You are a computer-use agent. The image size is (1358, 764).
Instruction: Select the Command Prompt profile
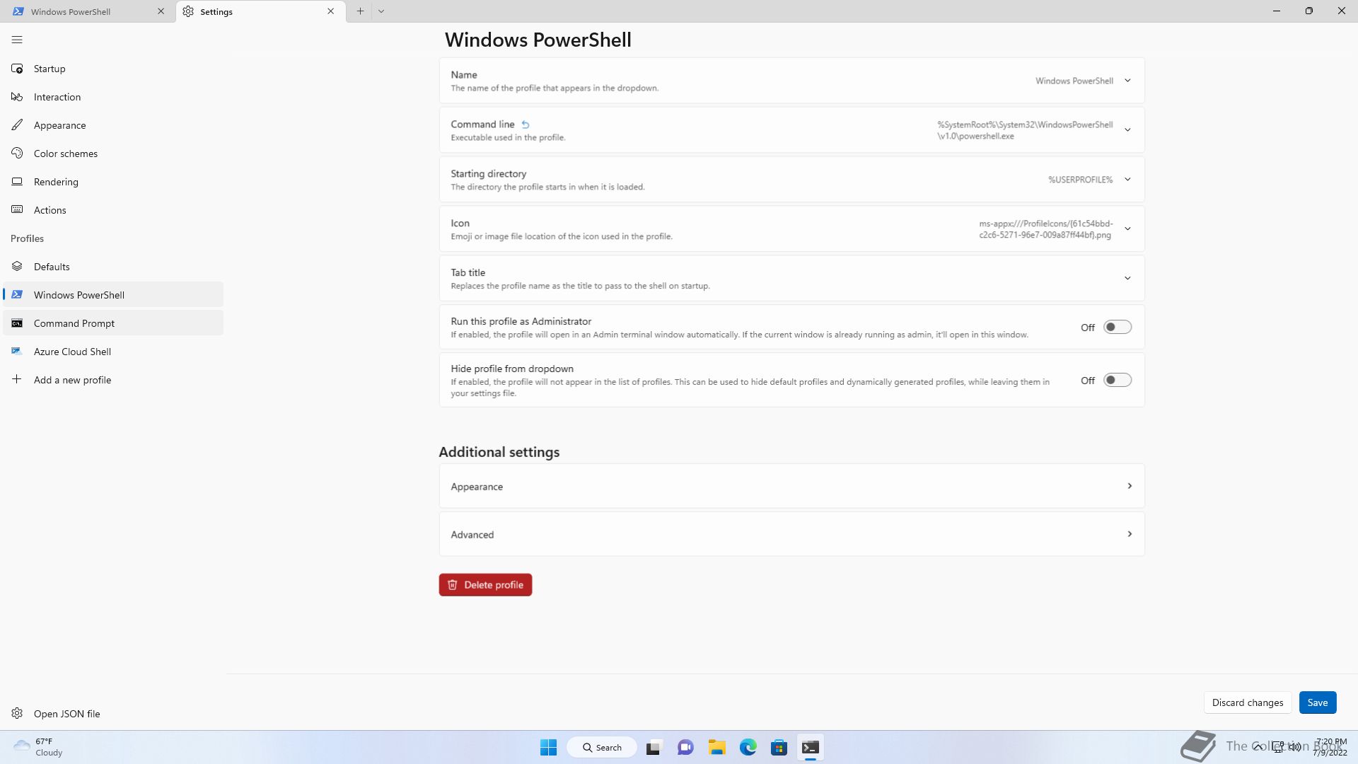[x=113, y=323]
